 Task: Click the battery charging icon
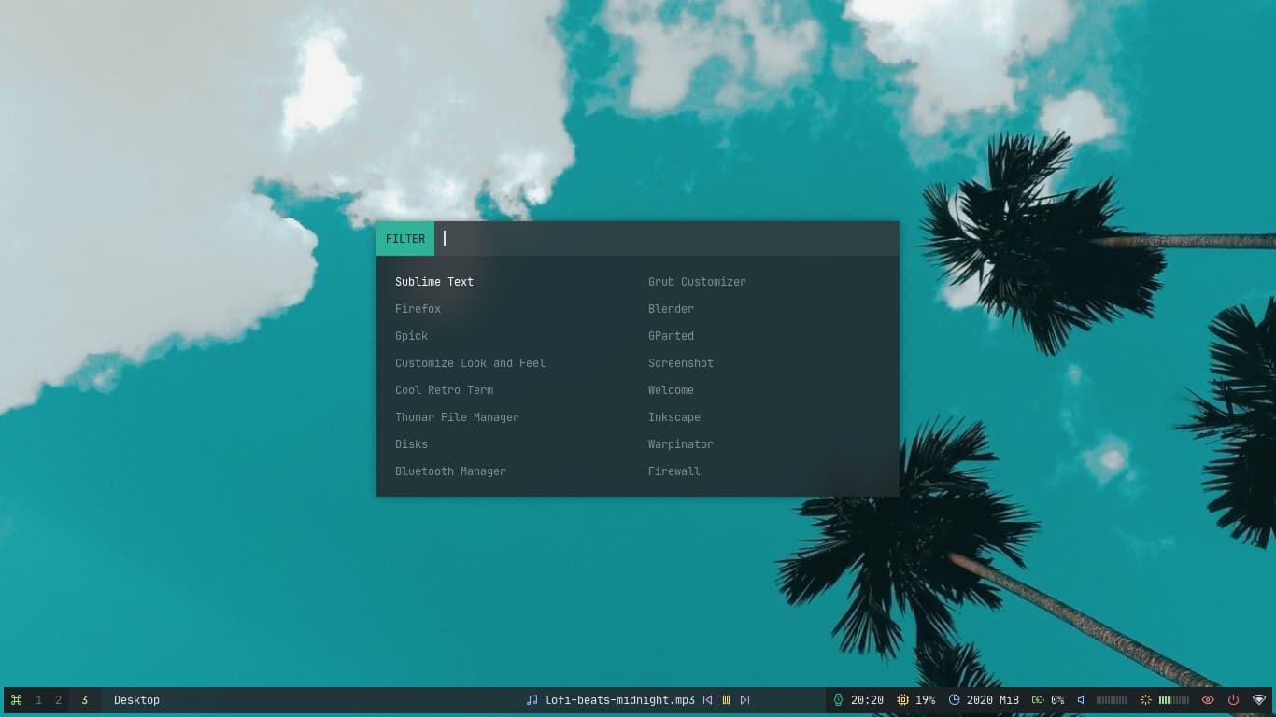coord(1038,700)
